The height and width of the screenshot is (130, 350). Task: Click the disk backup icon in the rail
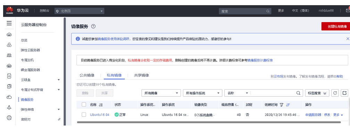(9, 87)
